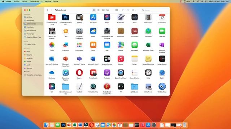Open Spotlight search in menu bar

[x=202, y=1]
